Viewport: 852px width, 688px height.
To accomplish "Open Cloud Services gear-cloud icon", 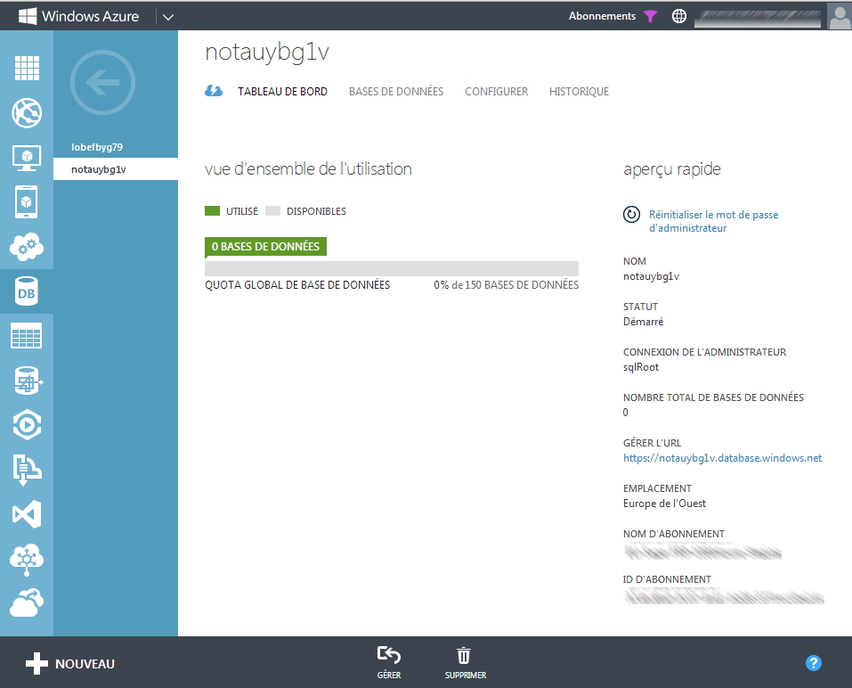I will click(27, 247).
